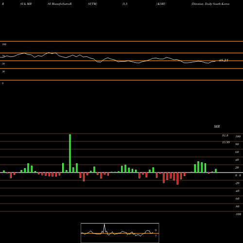Click the 'SI(TM)' header label
243x243 pixels.
[x=92, y=4]
